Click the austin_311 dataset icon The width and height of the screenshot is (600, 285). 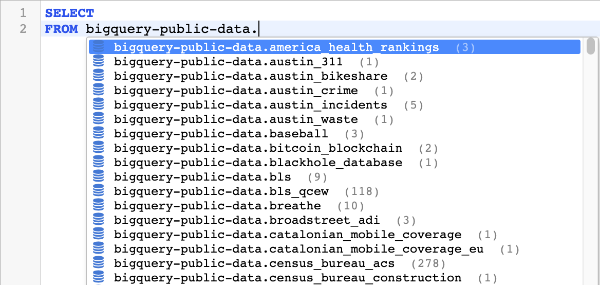click(98, 62)
